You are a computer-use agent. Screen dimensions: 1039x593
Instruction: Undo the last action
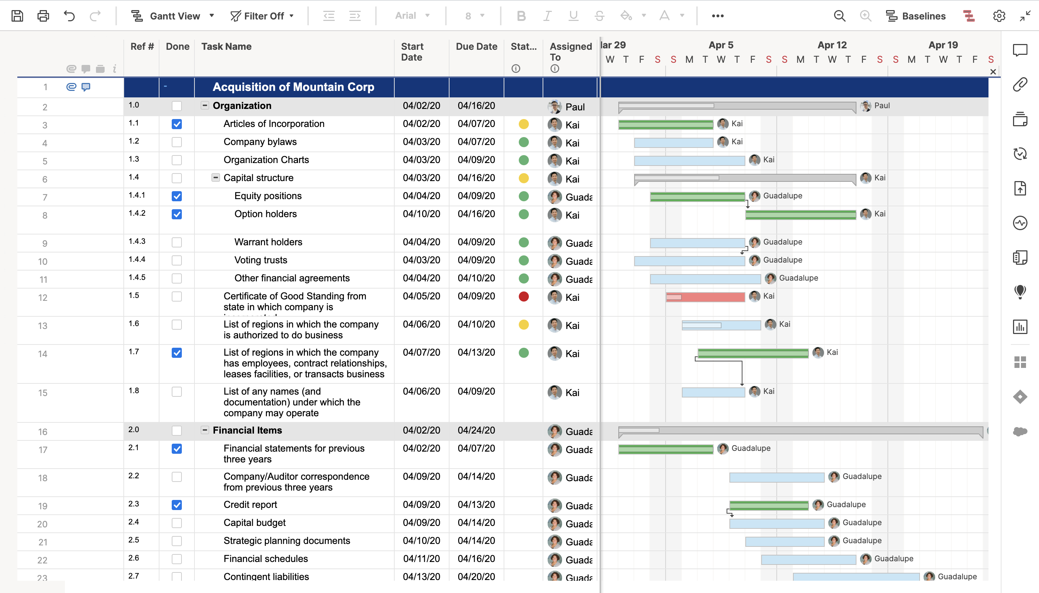click(x=69, y=16)
